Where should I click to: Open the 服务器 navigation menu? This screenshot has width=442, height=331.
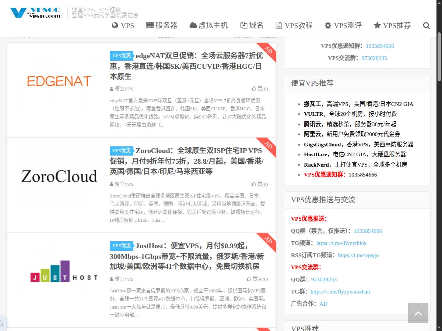tap(162, 25)
